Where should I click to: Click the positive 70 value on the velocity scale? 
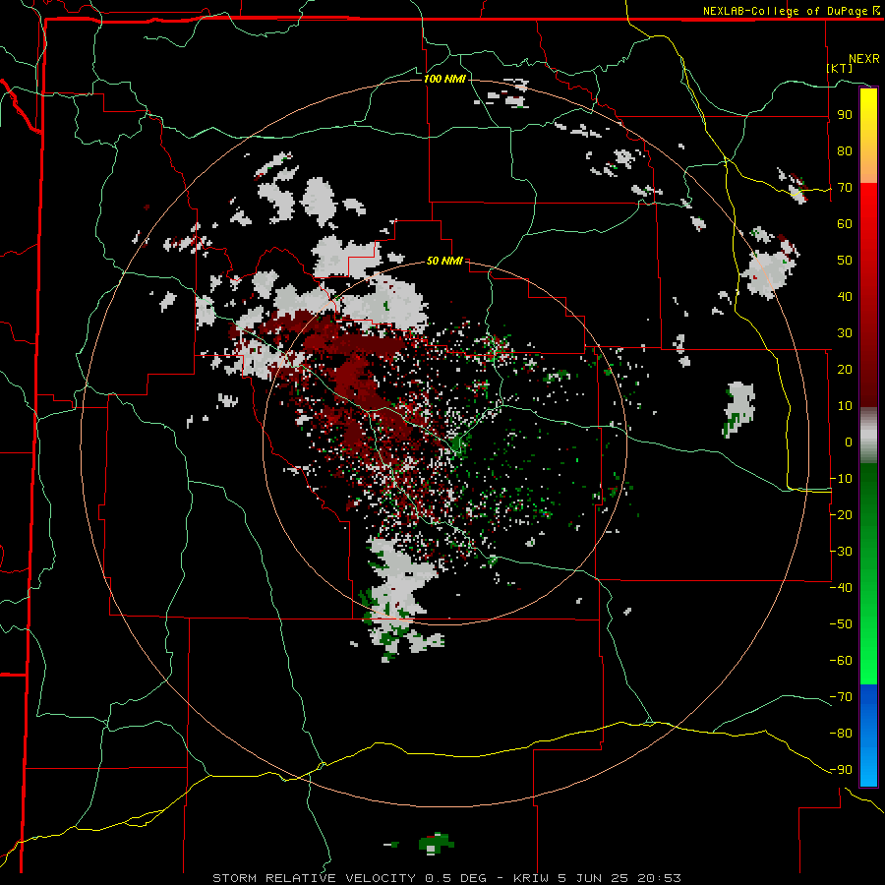click(845, 188)
